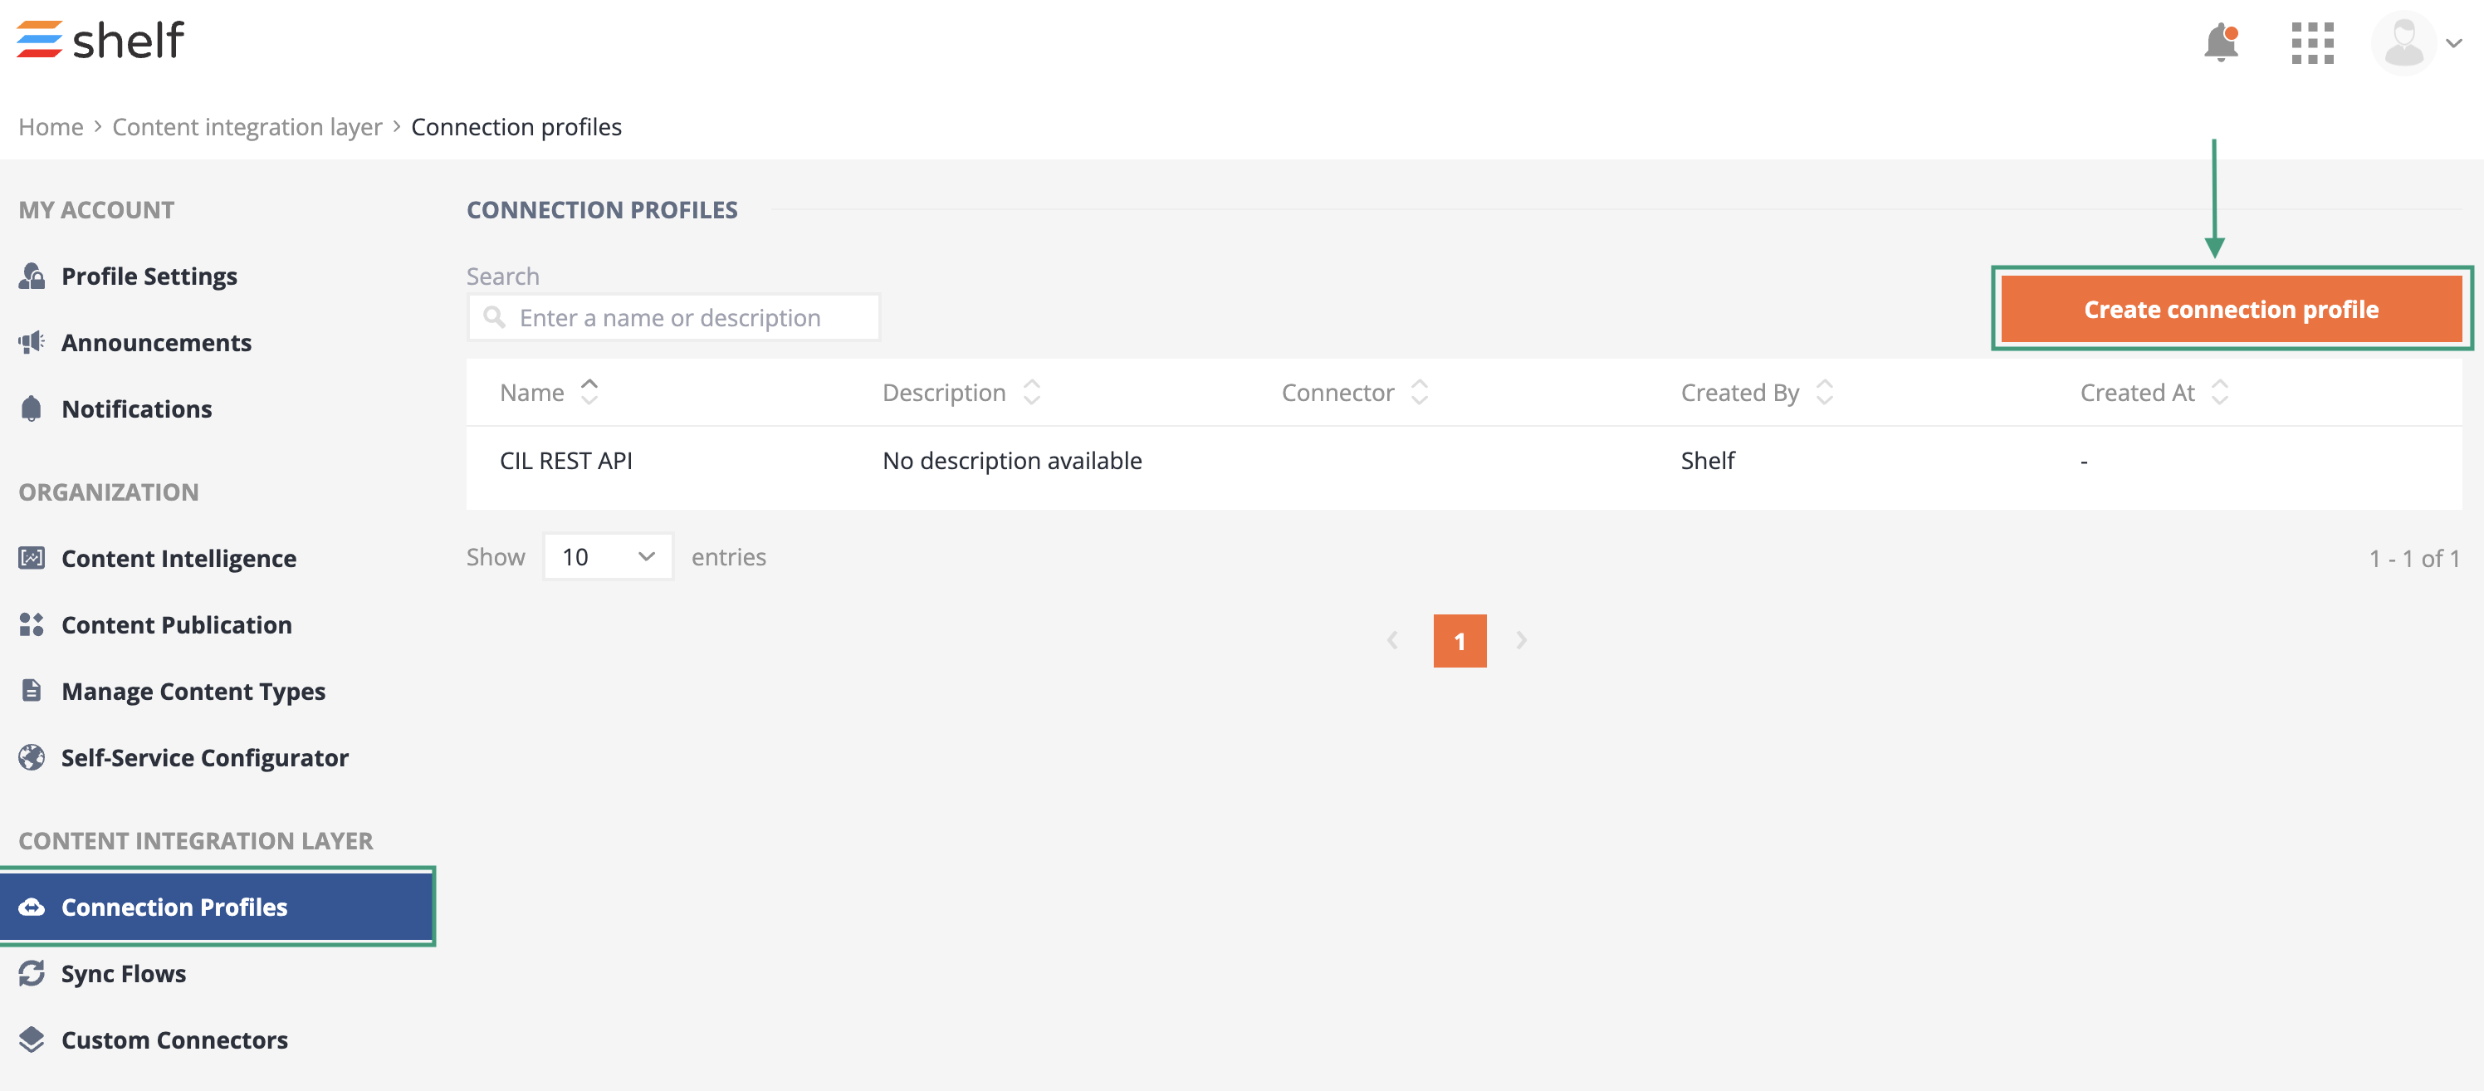The image size is (2484, 1091).
Task: Open Content Intelligence in the sidebar
Action: pos(178,559)
